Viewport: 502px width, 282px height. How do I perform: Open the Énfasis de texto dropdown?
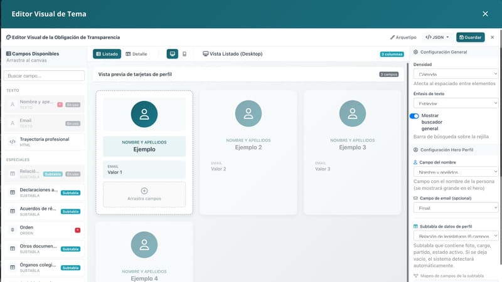point(456,103)
